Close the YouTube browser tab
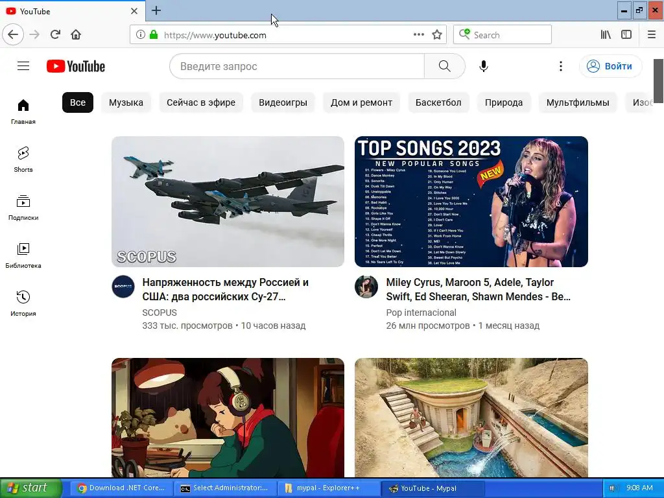The height and width of the screenshot is (498, 664). click(x=134, y=11)
